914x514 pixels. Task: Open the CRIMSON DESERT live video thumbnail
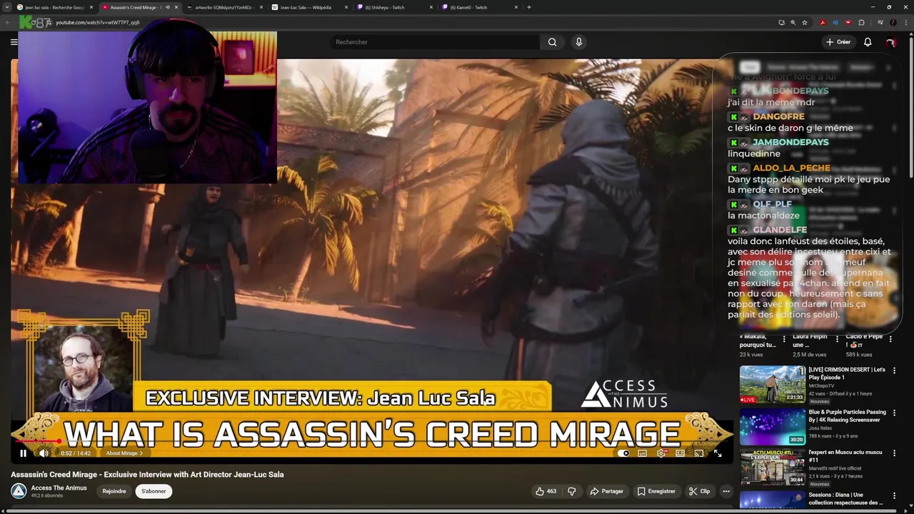point(773,385)
